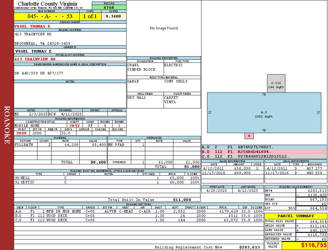Click the yellow PARCEL SUMMARY header

[x=296, y=216]
